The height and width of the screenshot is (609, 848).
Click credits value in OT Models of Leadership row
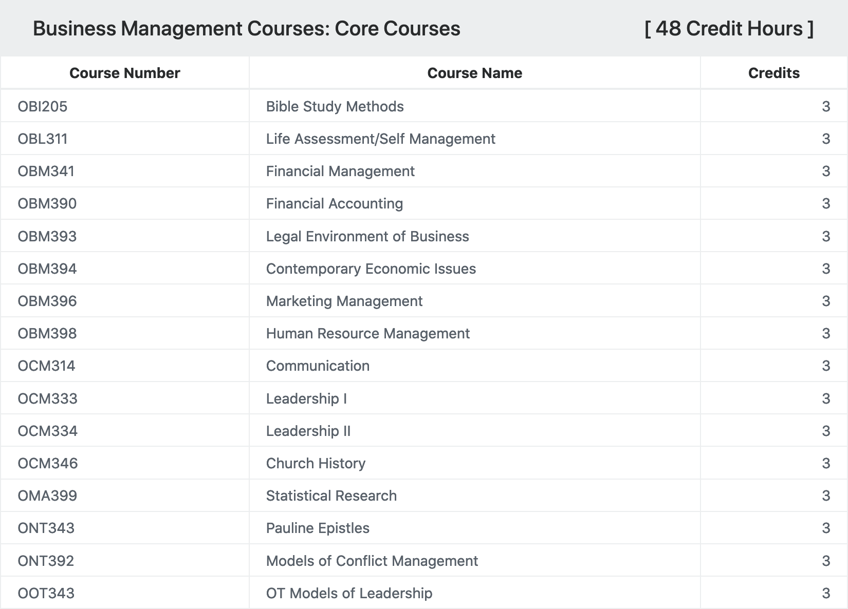tap(826, 593)
